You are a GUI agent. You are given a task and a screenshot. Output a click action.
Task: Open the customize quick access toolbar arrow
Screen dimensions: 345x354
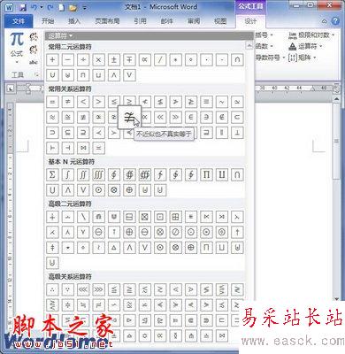click(85, 7)
